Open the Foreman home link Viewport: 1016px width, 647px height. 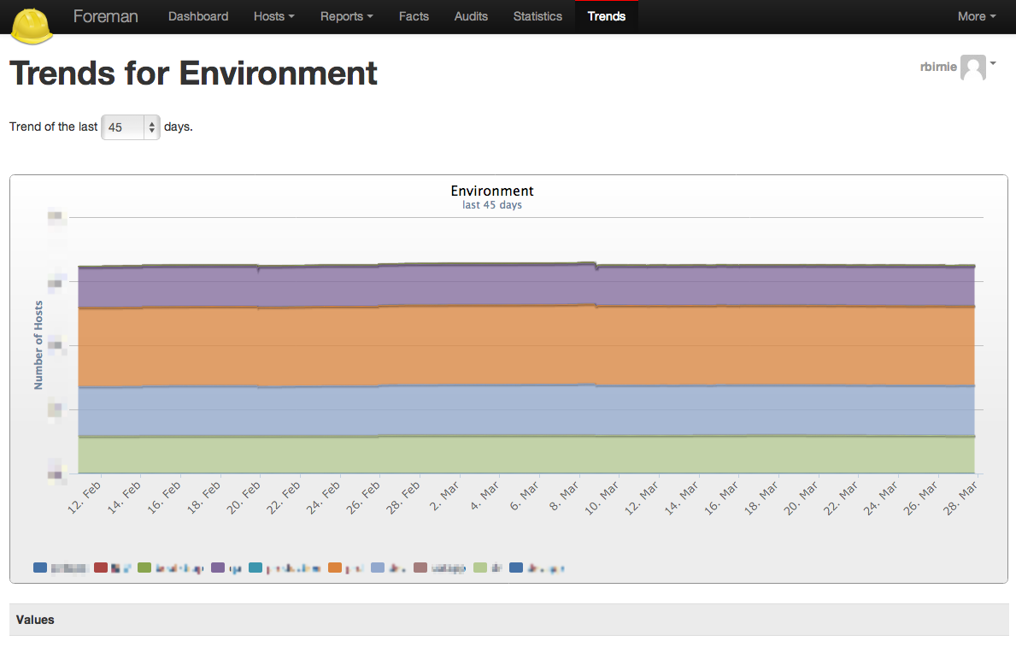(x=105, y=16)
